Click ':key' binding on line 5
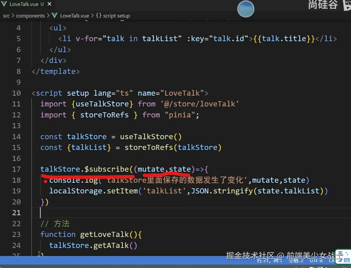 point(195,39)
